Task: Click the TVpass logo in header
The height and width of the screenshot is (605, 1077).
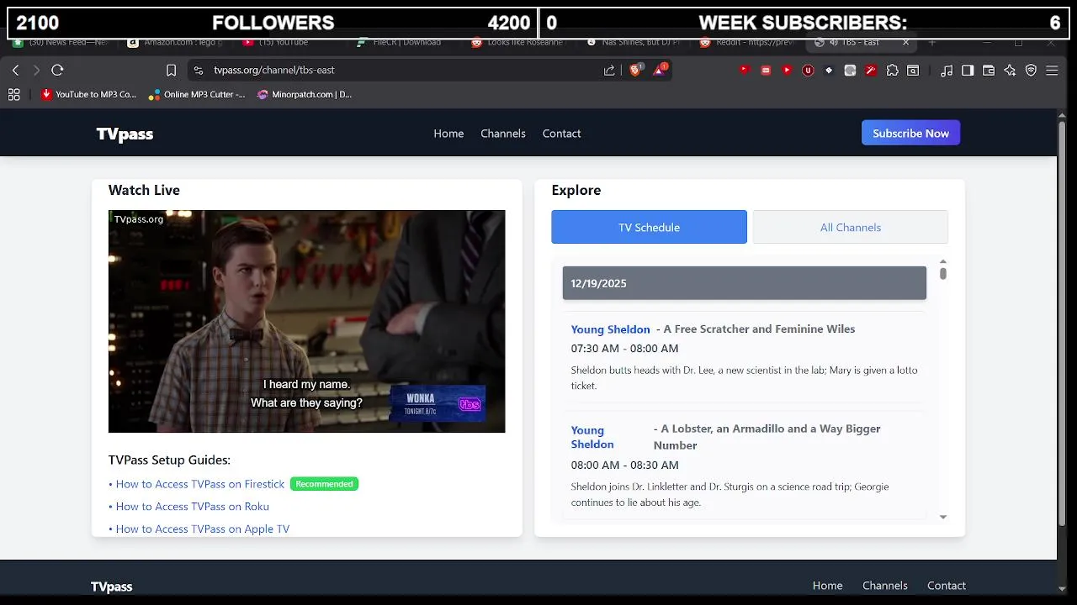Action: coord(125,134)
